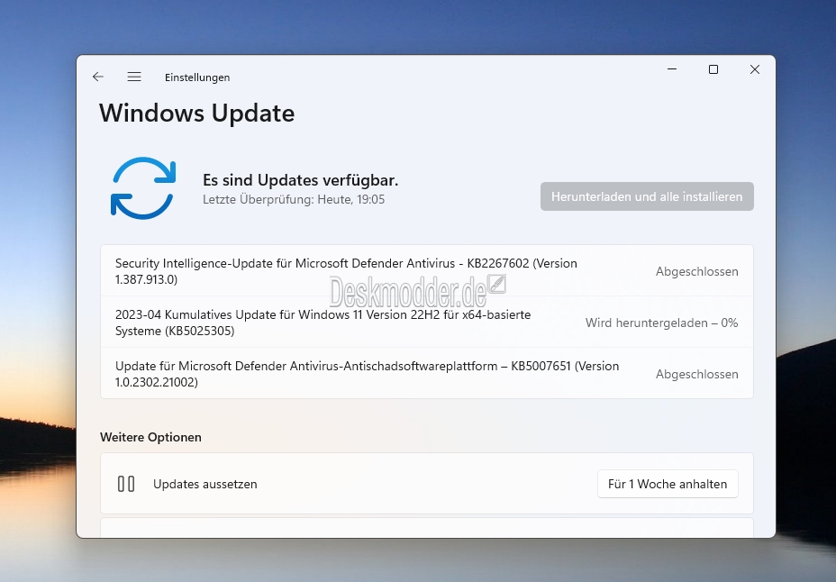Viewport: 836px width, 582px height.
Task: Click the Weitere Optionen heading
Action: 150,437
